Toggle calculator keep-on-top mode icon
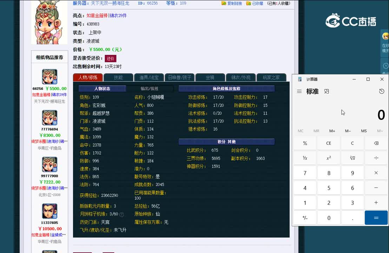The image size is (389, 253). tap(327, 91)
